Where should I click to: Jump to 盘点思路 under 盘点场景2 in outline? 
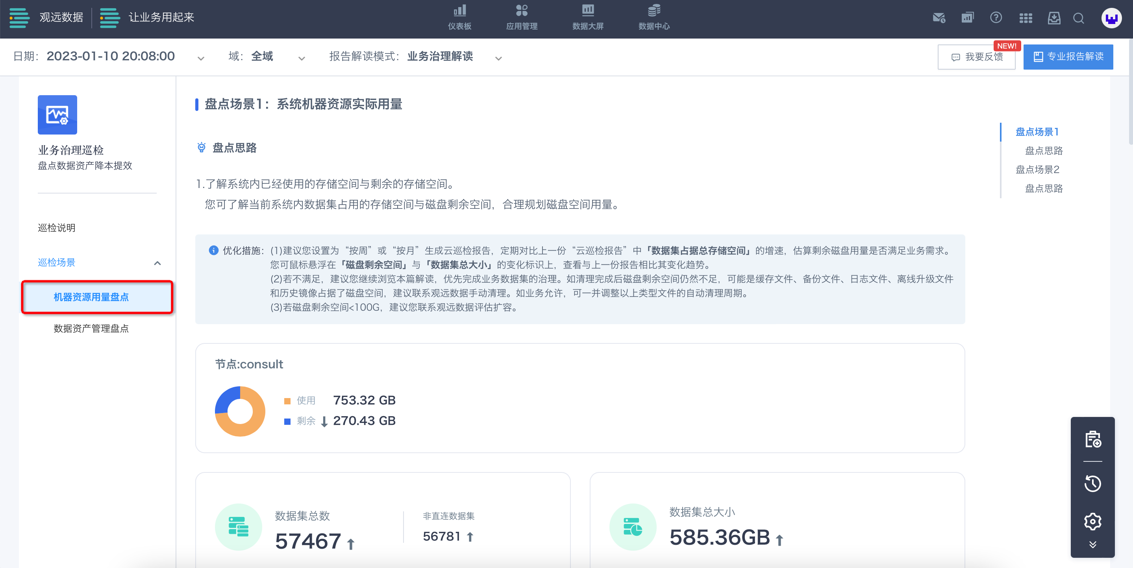coord(1044,188)
